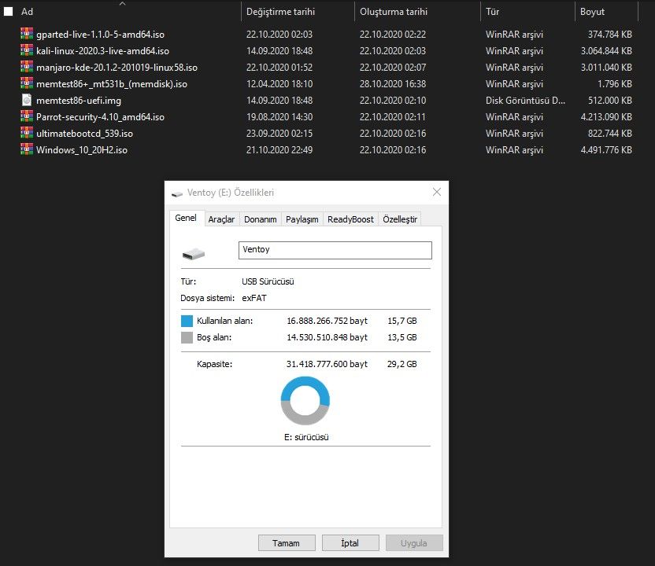Viewport: 655px width, 566px height.
Task: Cancel with the İptal button
Action: pos(350,543)
